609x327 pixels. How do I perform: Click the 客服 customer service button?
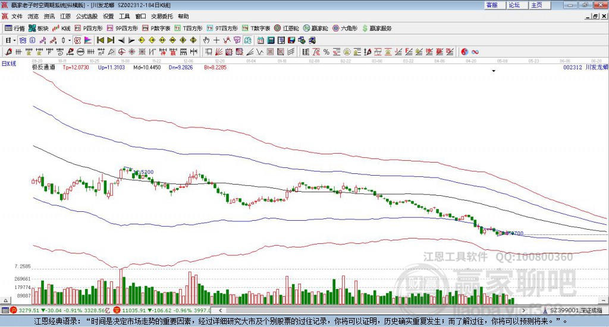point(495,5)
